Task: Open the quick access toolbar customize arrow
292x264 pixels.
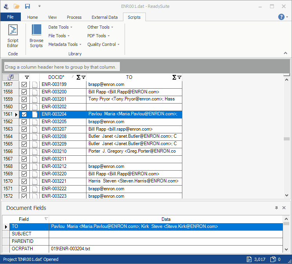Action: [x=39, y=6]
